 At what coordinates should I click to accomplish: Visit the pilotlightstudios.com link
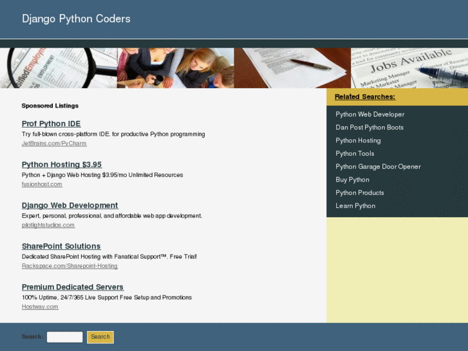[48, 225]
